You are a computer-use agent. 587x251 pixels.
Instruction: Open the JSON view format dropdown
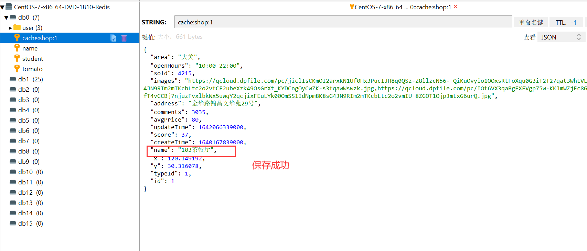562,37
